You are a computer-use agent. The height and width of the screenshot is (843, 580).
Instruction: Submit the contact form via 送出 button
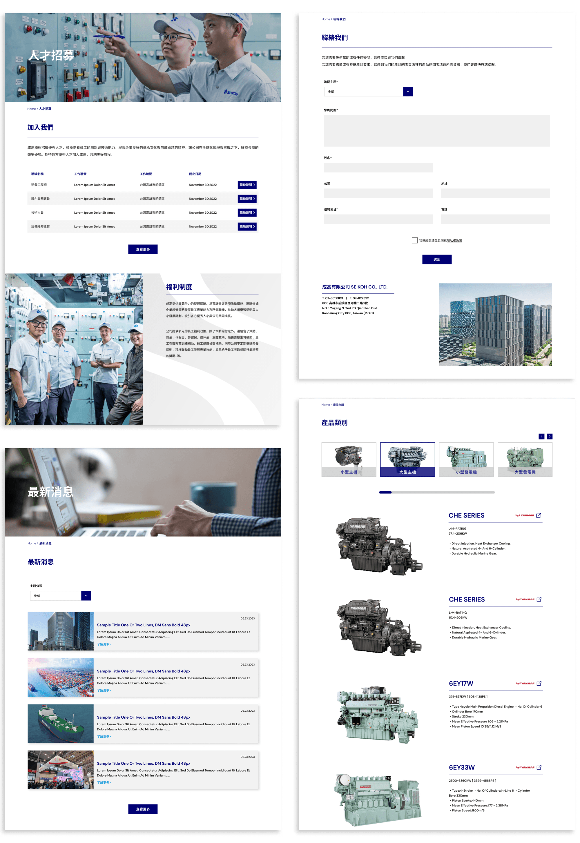(437, 260)
